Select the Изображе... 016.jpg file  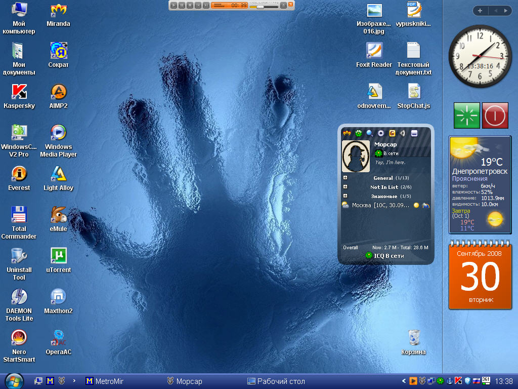(374, 19)
